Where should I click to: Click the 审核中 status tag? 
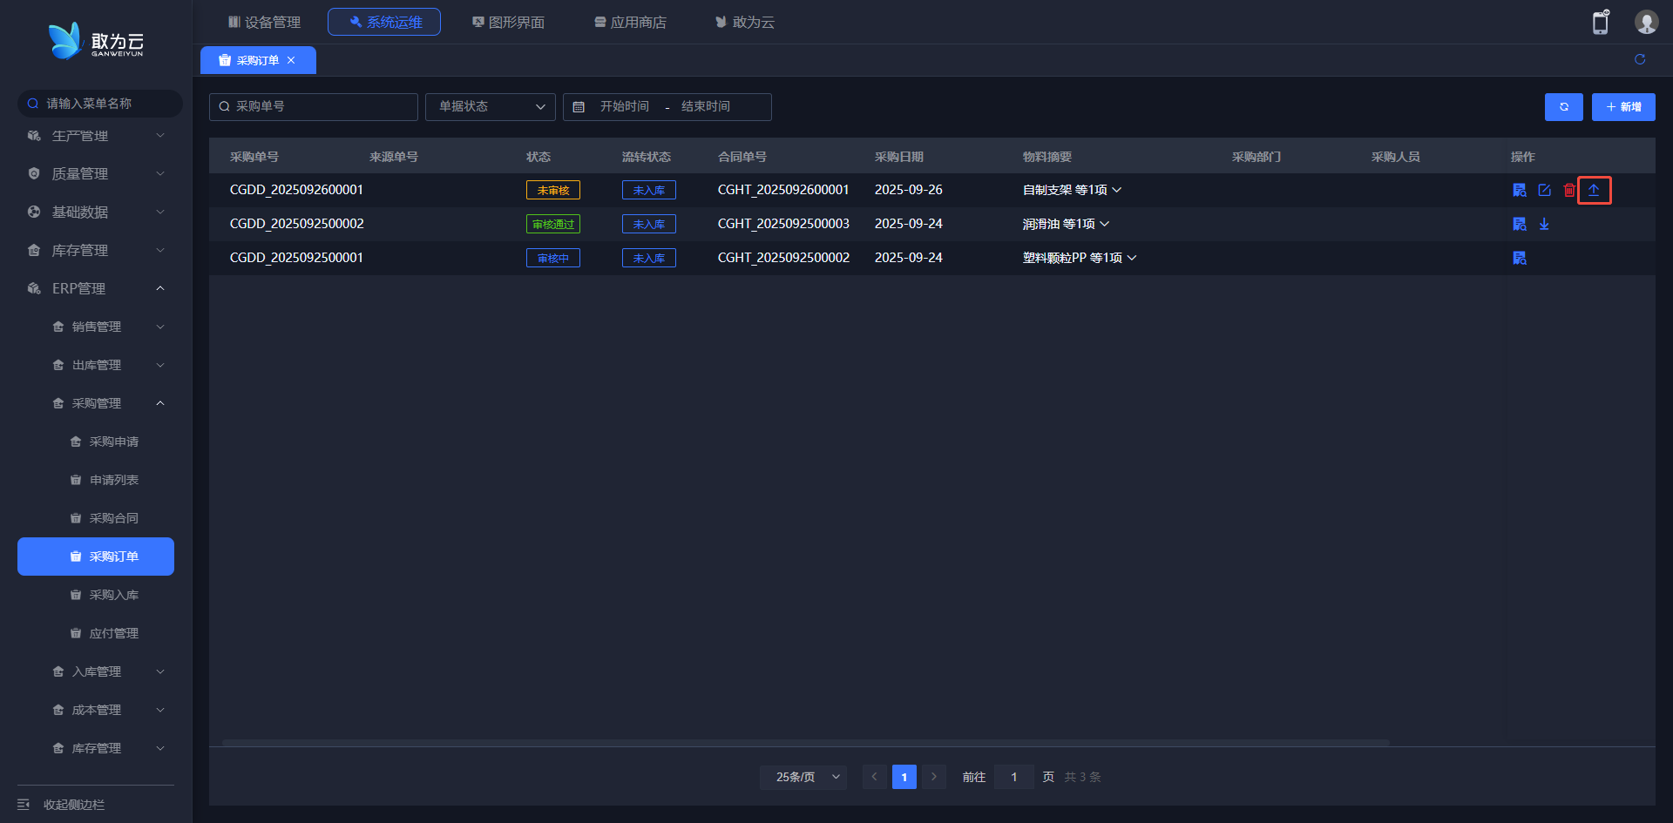coord(553,258)
